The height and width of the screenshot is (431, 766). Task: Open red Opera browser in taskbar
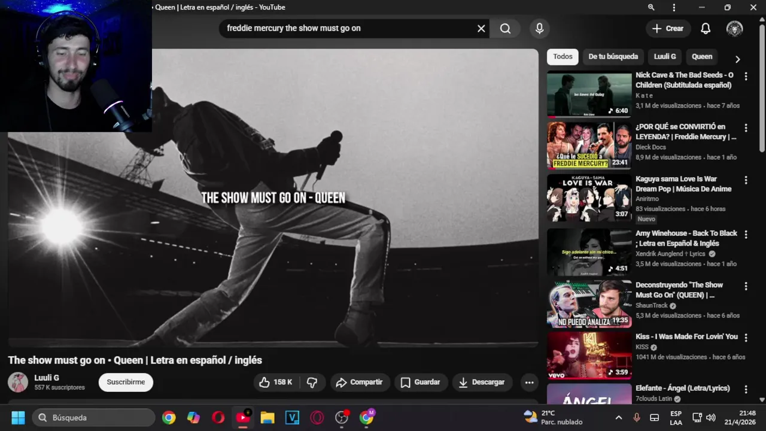tap(218, 417)
